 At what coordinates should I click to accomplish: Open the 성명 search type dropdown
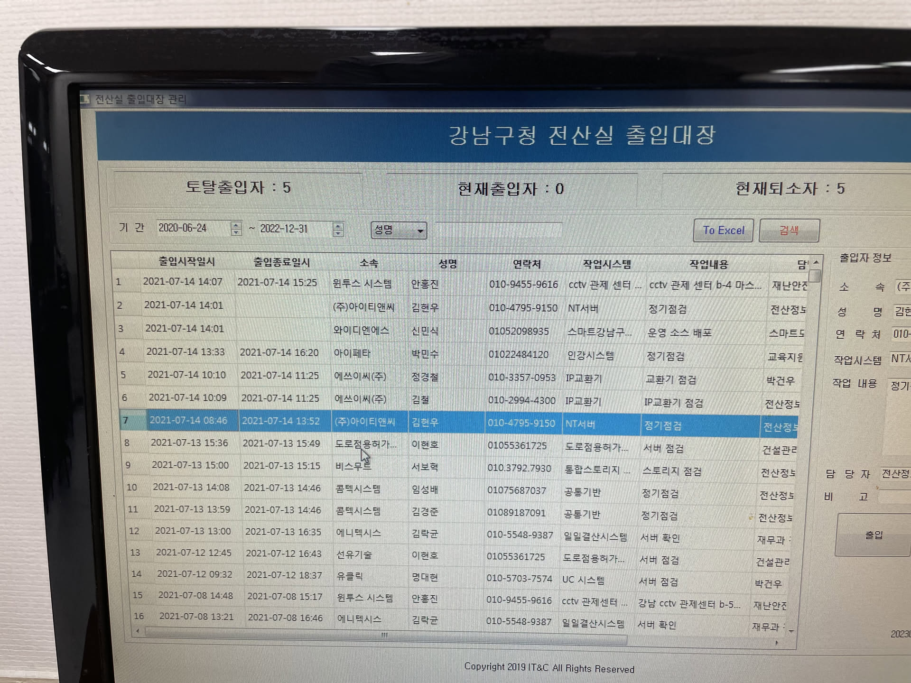[420, 231]
